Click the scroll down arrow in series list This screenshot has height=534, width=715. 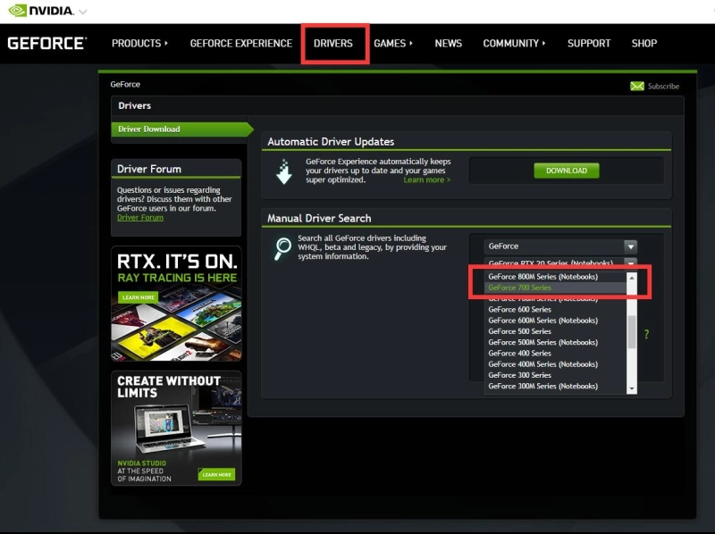tap(632, 388)
